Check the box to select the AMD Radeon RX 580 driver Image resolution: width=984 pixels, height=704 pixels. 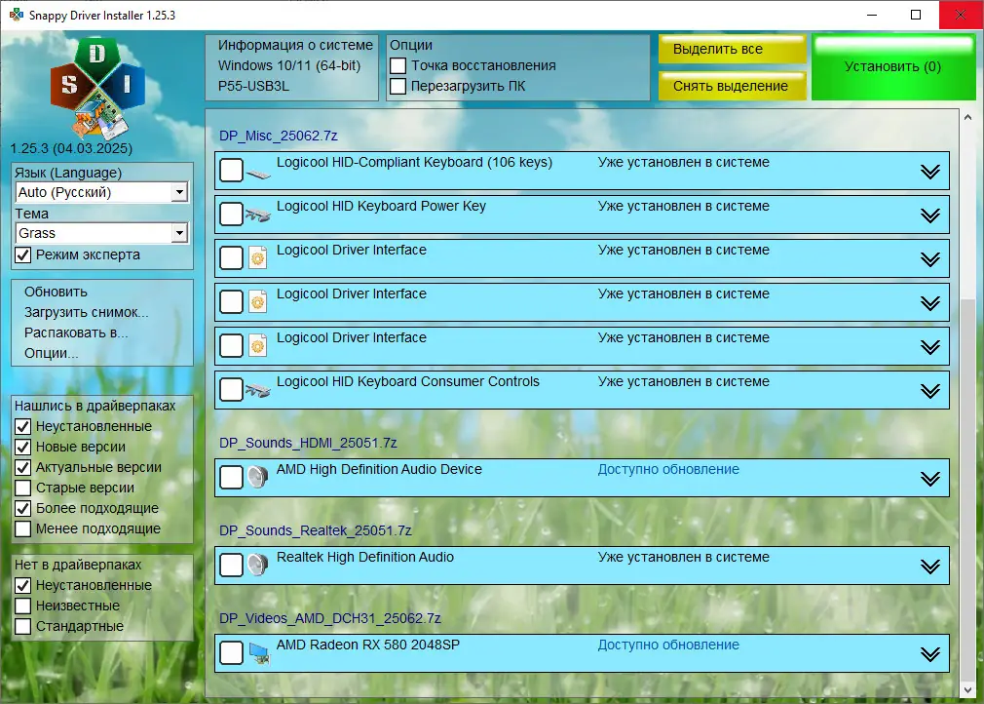[231, 652]
